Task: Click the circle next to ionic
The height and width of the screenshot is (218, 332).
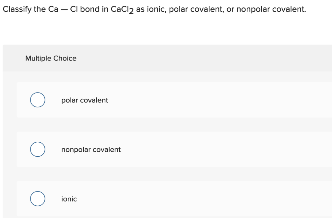Action: coord(38,198)
